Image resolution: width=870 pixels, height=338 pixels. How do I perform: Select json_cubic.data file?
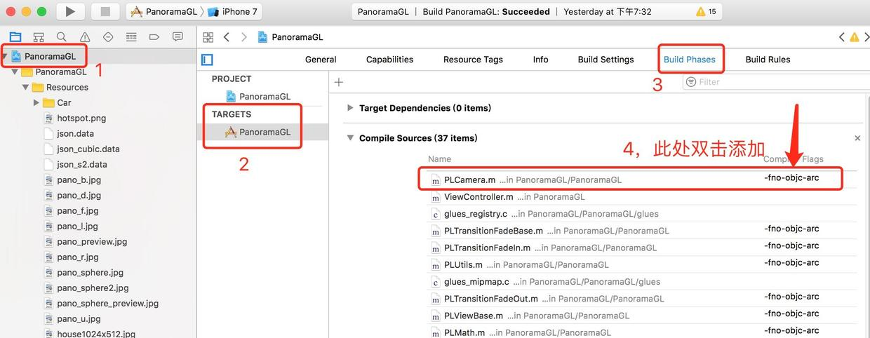coord(88,149)
